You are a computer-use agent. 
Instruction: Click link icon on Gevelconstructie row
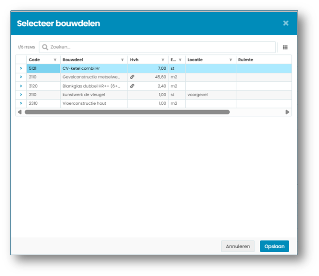coord(132,77)
